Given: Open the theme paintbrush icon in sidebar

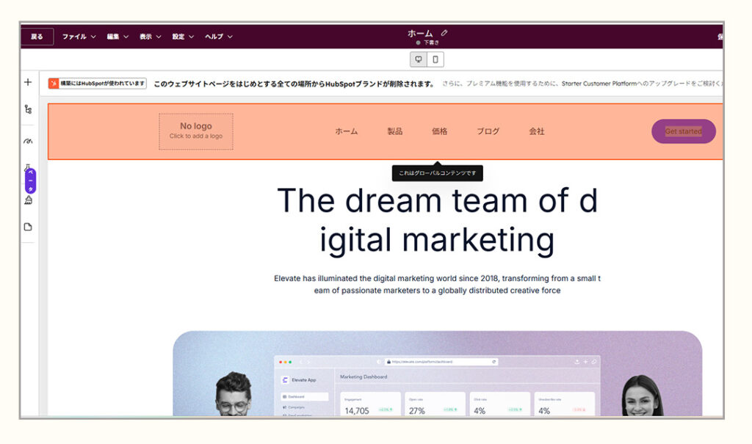Looking at the screenshot, I should tap(28, 200).
